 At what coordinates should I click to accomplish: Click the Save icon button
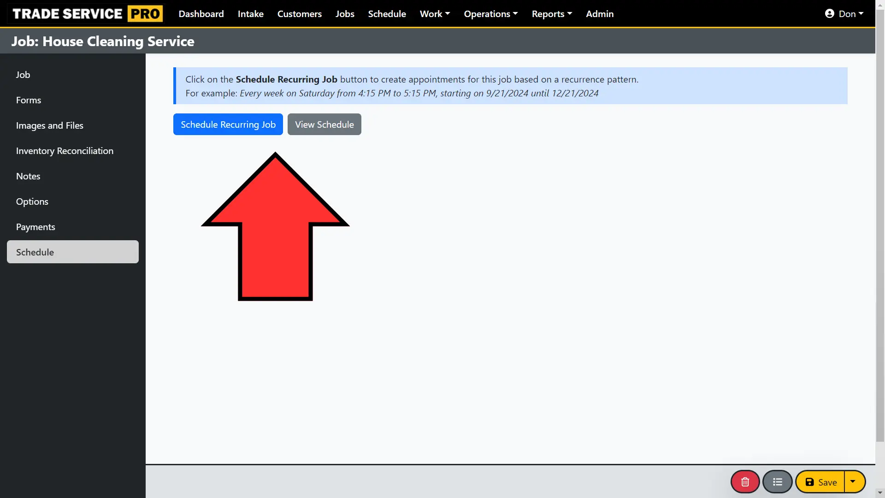tap(820, 481)
